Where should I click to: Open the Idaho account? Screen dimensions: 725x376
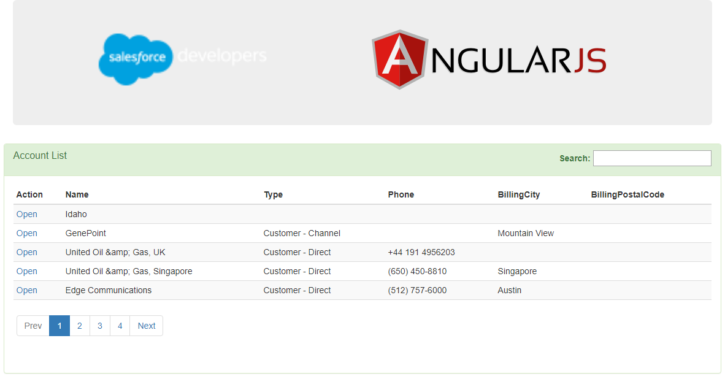pyautogui.click(x=27, y=214)
